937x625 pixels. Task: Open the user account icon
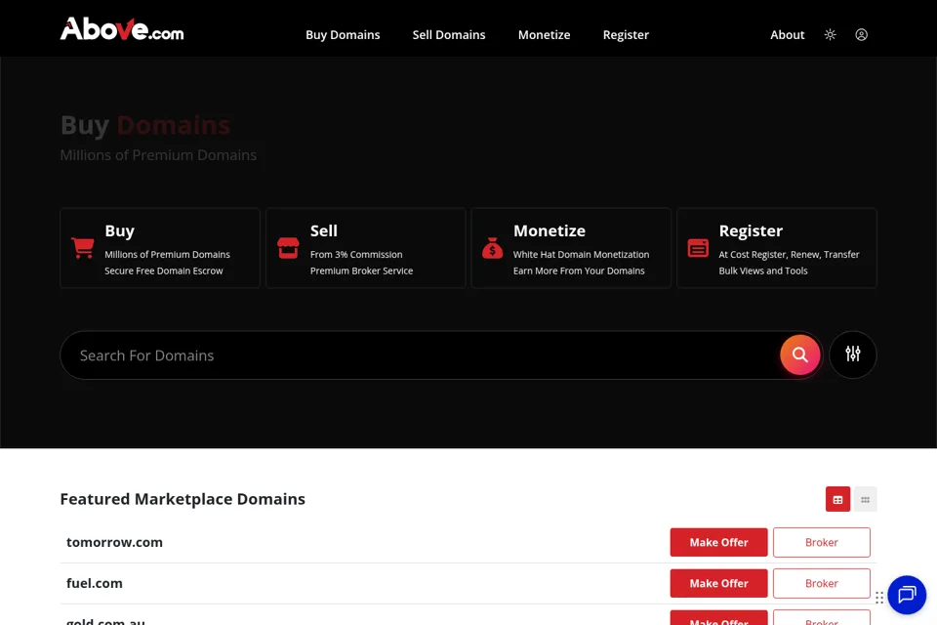tap(861, 35)
